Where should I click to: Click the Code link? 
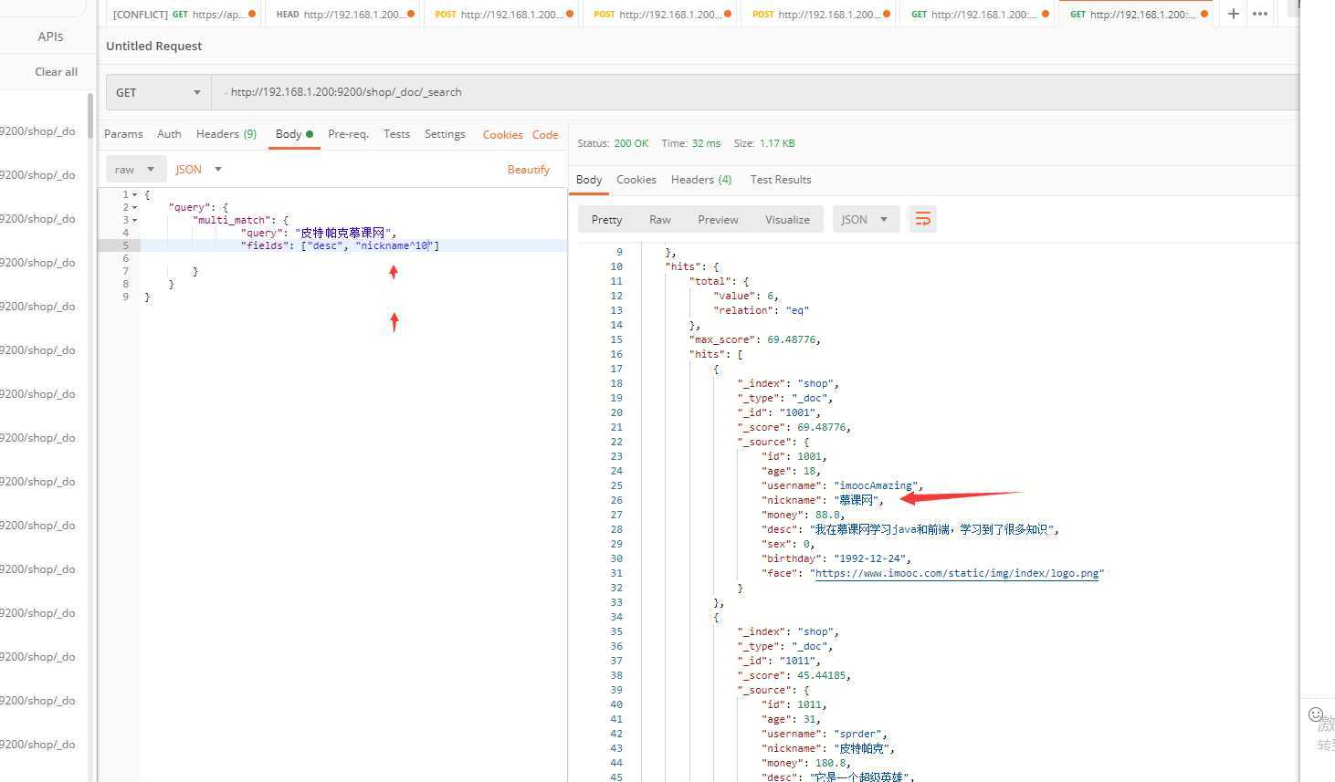(545, 134)
